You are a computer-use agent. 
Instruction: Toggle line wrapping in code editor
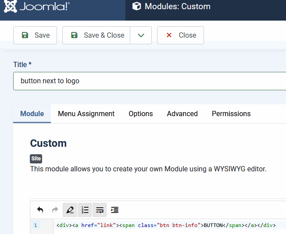[100, 210]
